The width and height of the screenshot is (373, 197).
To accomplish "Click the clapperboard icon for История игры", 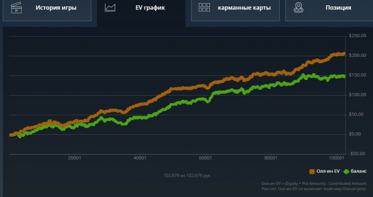I will tap(17, 7).
